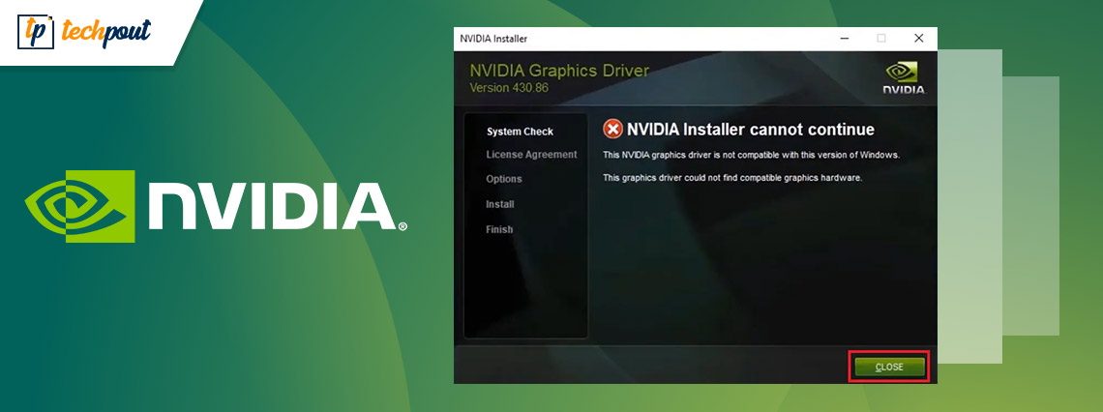Click the NVIDIA Graphics Driver heading
1103x412 pixels.
pos(559,71)
